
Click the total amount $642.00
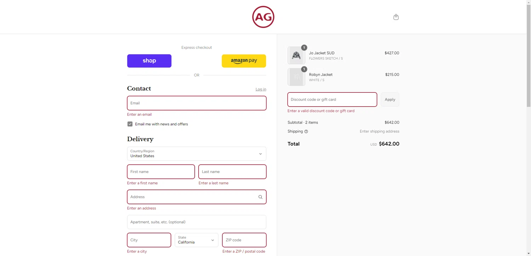click(x=389, y=144)
